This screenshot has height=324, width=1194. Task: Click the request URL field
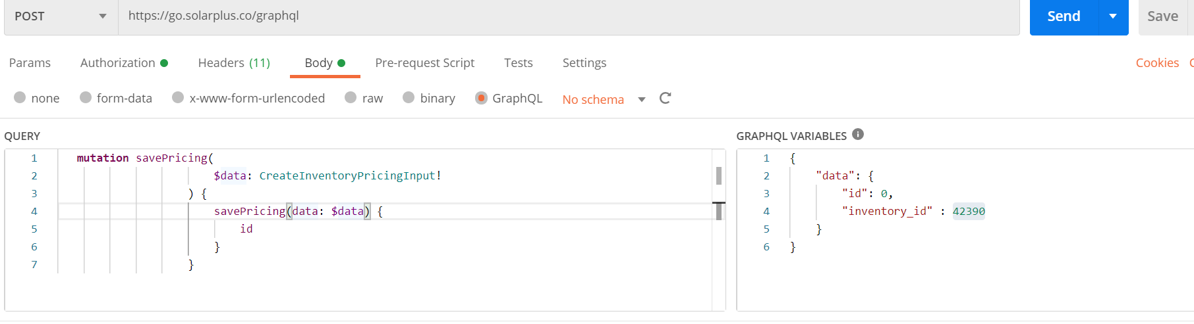567,16
